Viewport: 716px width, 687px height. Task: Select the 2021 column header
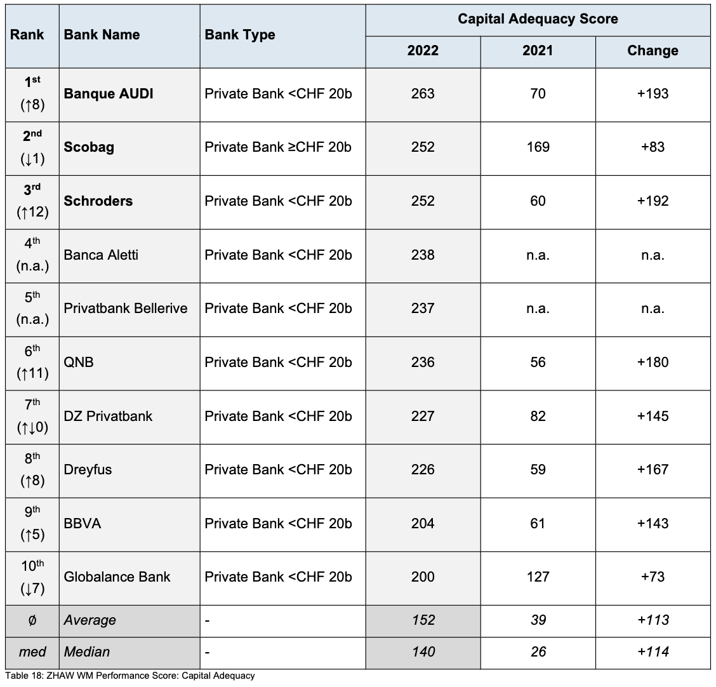pos(538,51)
